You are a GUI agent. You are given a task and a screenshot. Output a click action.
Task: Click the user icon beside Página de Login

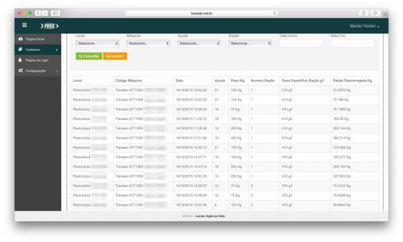[20, 60]
